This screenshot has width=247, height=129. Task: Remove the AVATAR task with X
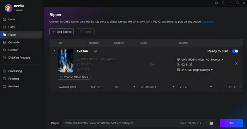point(236,63)
